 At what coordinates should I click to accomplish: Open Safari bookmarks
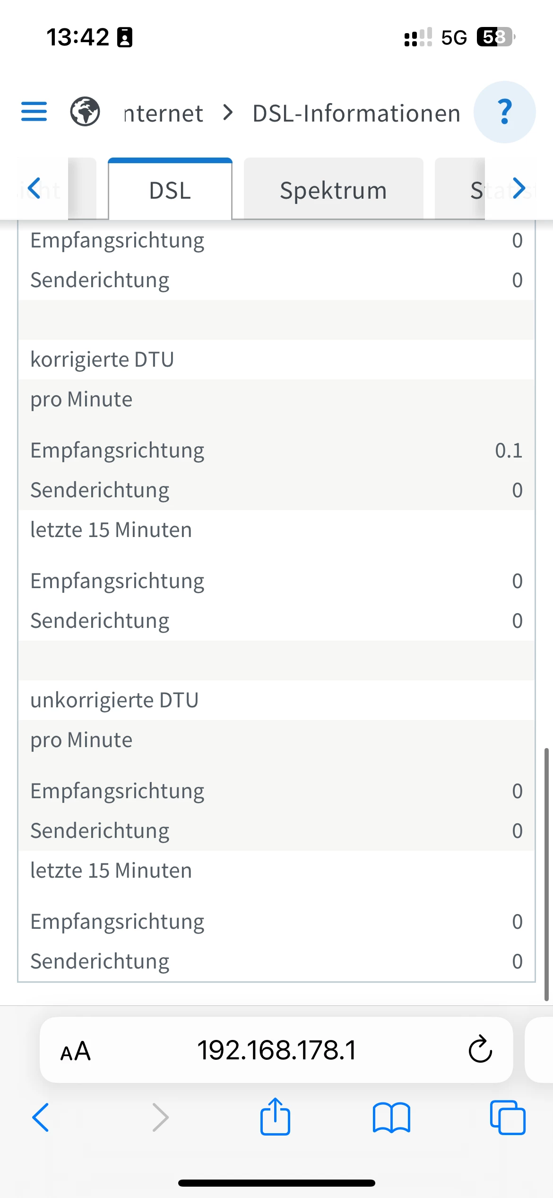click(x=391, y=1118)
